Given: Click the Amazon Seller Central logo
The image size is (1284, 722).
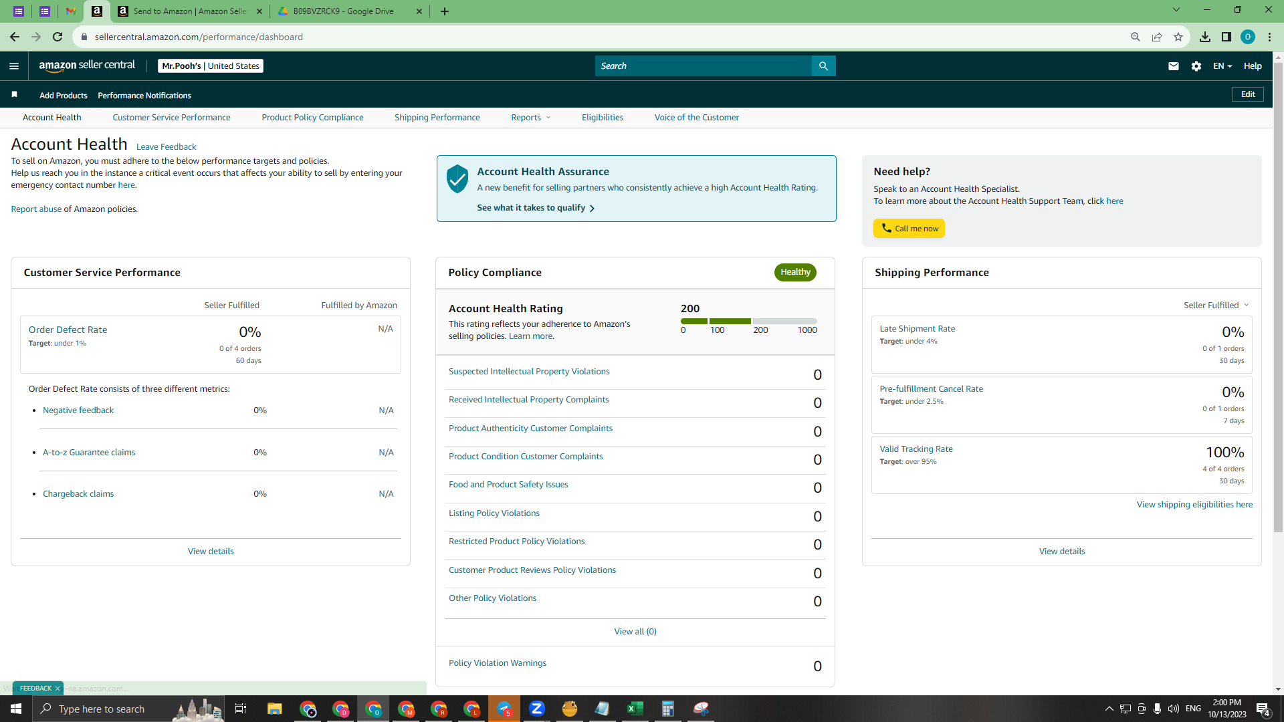Looking at the screenshot, I should [87, 66].
